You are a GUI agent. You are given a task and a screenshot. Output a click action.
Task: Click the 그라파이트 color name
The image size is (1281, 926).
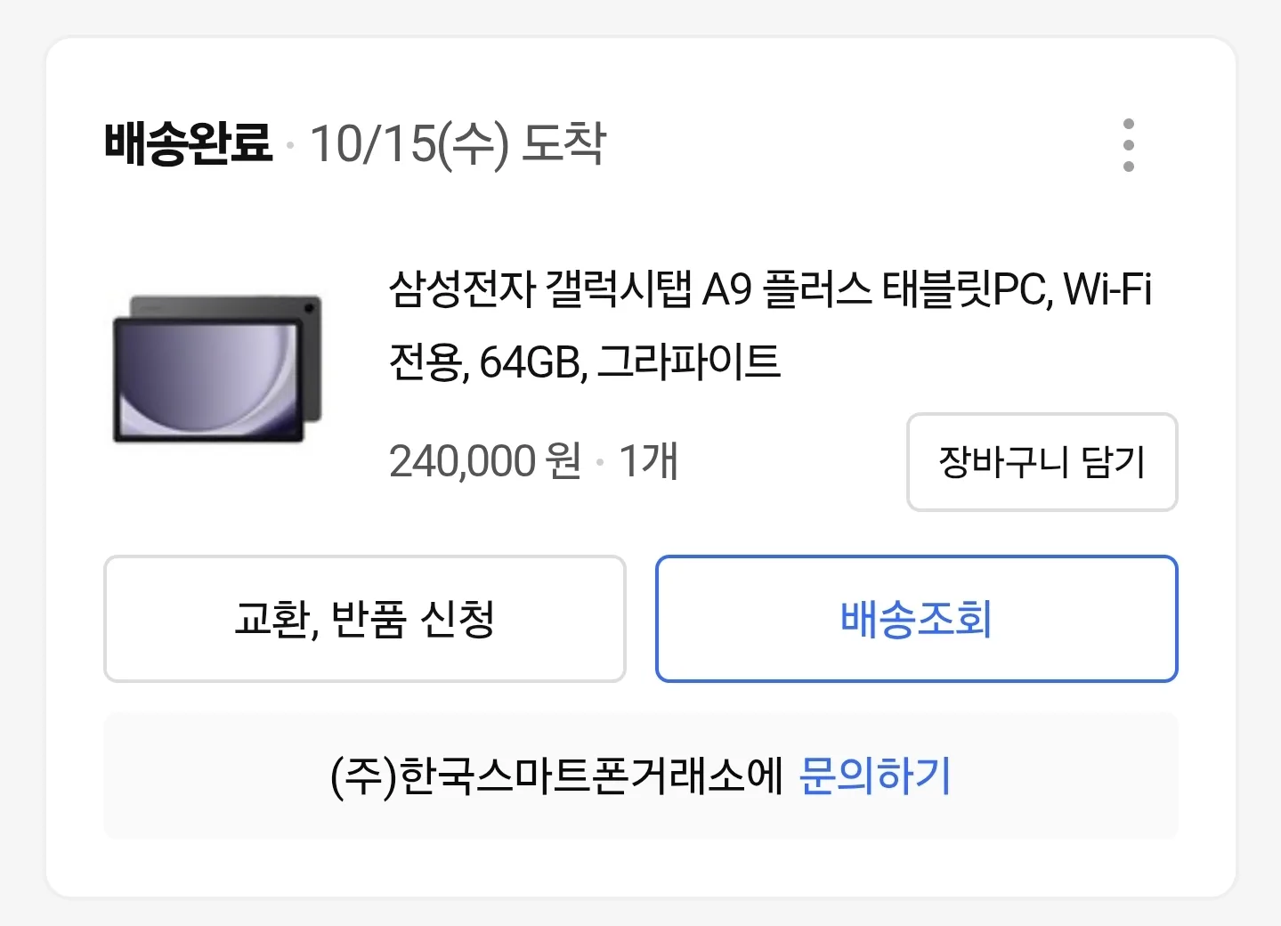pos(688,361)
